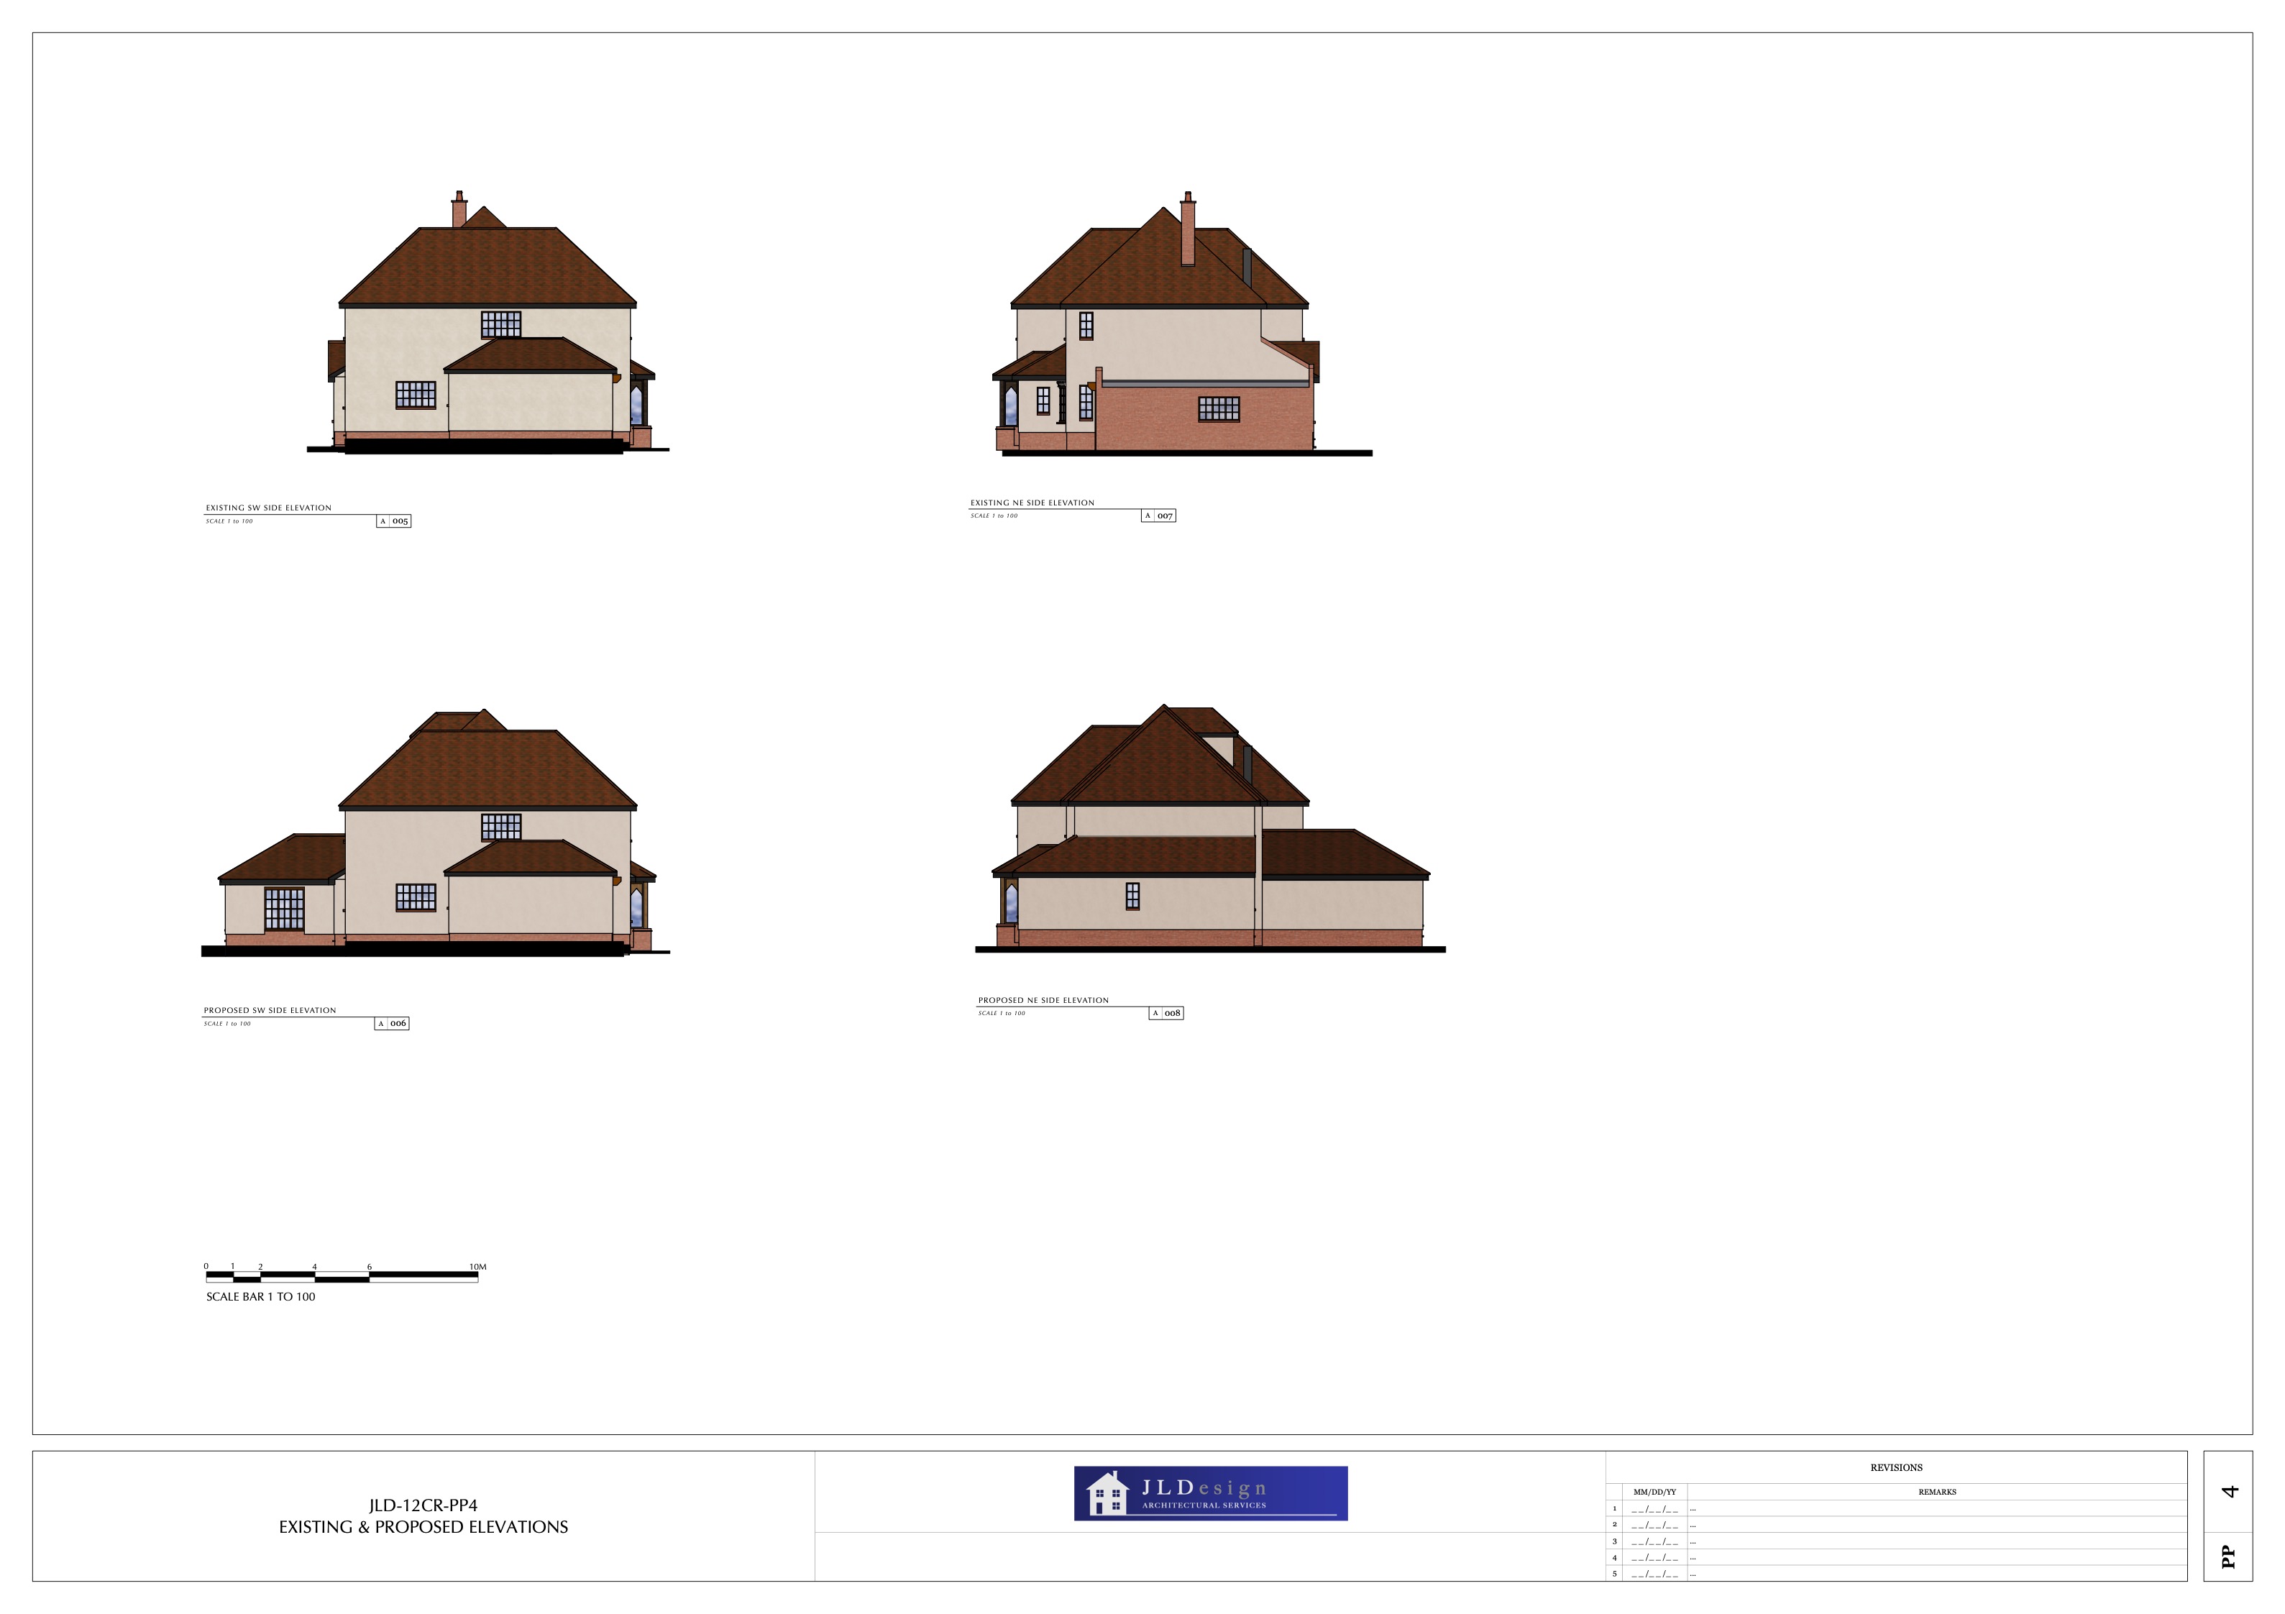Click 'SCALE 1 to 100' under Proposed NE elevation

coord(1001,1013)
